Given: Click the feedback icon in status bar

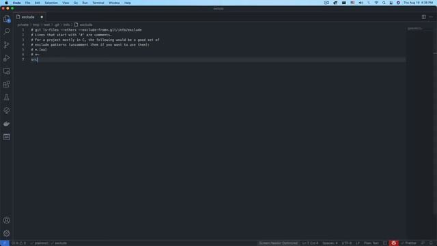Looking at the screenshot, I should coord(423,243).
